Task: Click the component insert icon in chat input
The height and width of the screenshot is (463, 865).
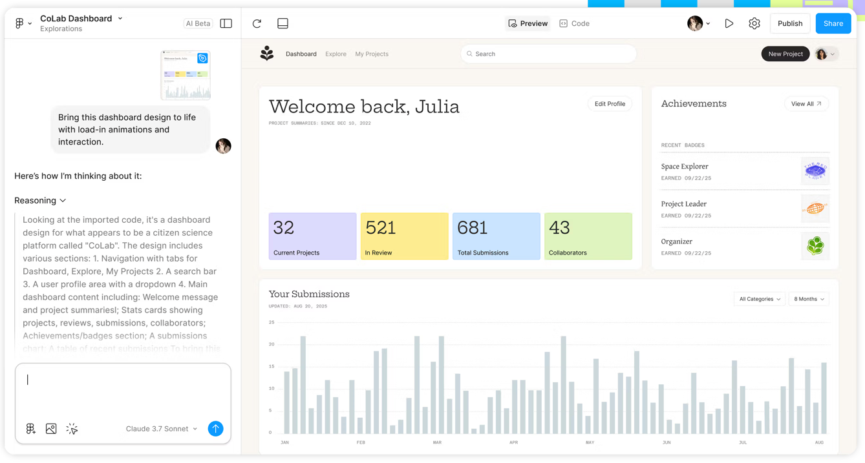Action: point(30,429)
